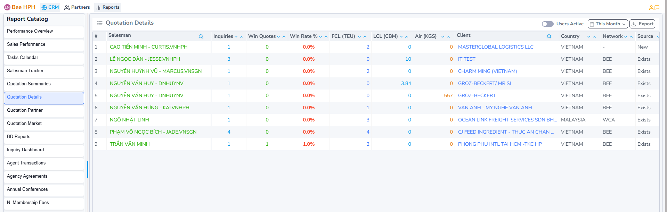Open the user profile icon at top right
This screenshot has width=667, height=212.
651,7
